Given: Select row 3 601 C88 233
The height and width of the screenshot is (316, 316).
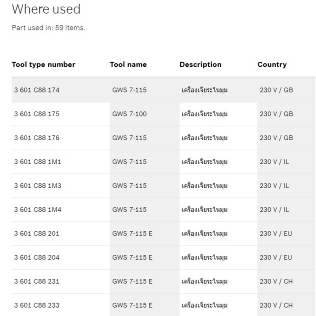Looking at the screenshot, I should [x=163, y=305].
